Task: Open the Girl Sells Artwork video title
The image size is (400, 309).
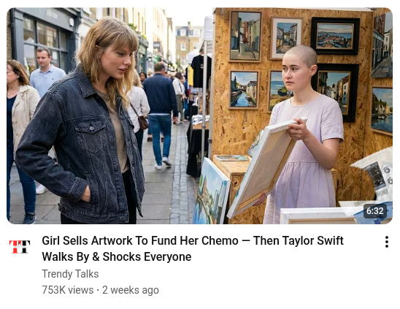Action: pos(193,248)
